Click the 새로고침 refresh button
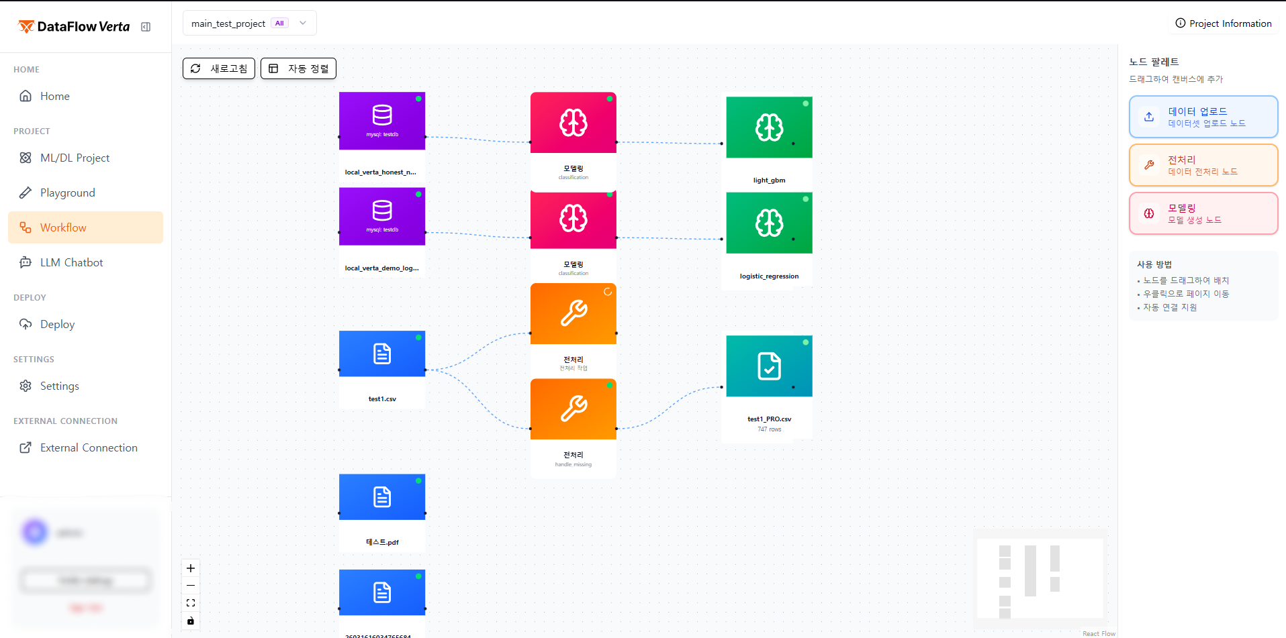 [x=219, y=68]
